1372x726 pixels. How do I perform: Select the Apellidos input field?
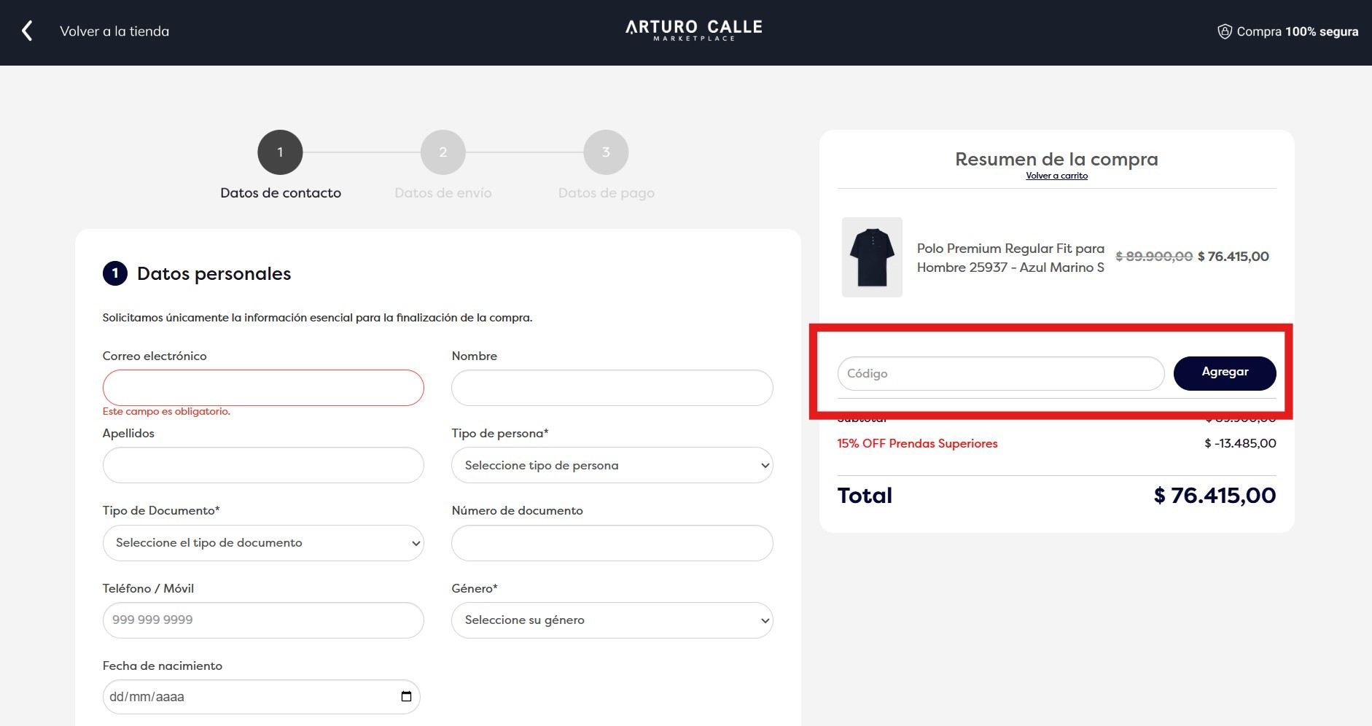pos(263,465)
